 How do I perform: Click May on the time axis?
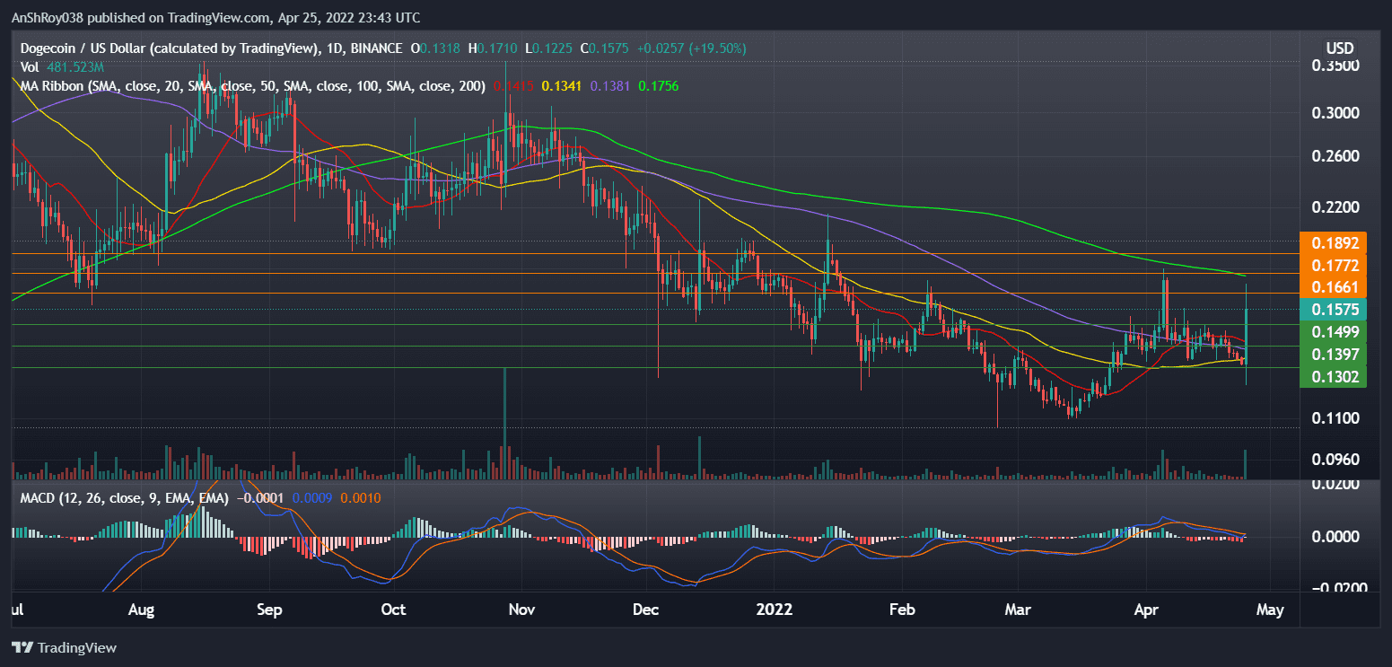point(1270,610)
